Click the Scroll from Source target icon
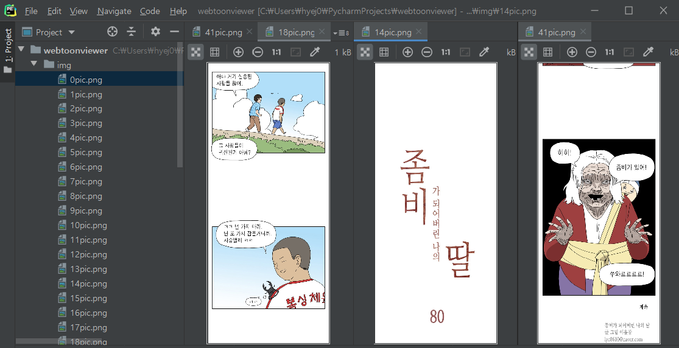This screenshot has height=348, width=679. [112, 31]
